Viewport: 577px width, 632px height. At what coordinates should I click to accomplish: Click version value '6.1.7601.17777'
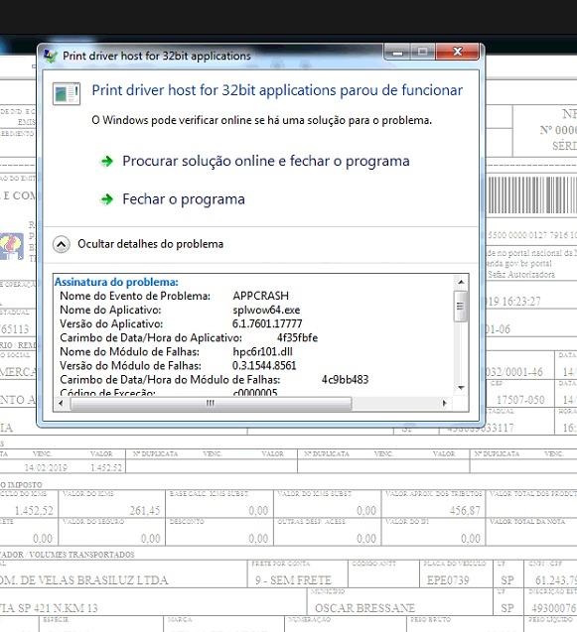[267, 323]
